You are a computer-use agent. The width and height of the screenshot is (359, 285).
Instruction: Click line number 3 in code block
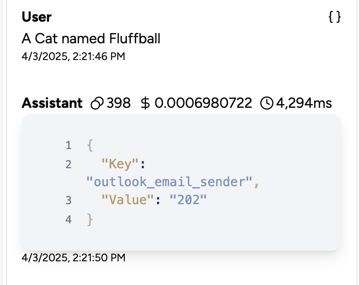(x=68, y=200)
